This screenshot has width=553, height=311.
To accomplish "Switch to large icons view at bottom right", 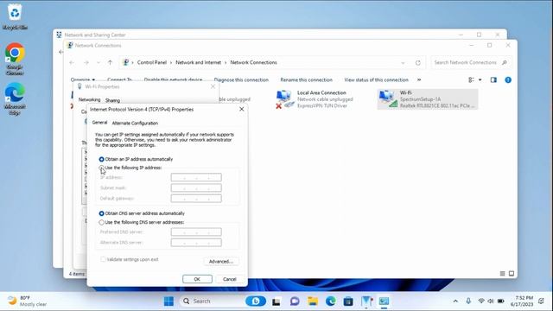I will click(x=512, y=274).
